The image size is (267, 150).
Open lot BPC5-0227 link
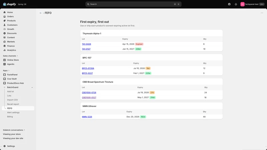coord(87,73)
